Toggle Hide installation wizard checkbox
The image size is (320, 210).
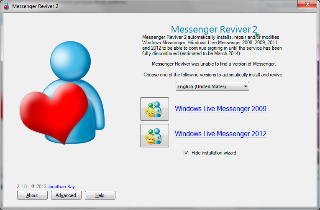click(x=186, y=152)
